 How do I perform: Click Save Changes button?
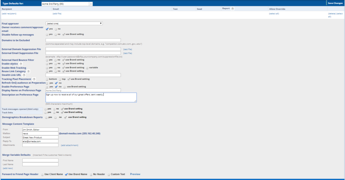[335, 3]
